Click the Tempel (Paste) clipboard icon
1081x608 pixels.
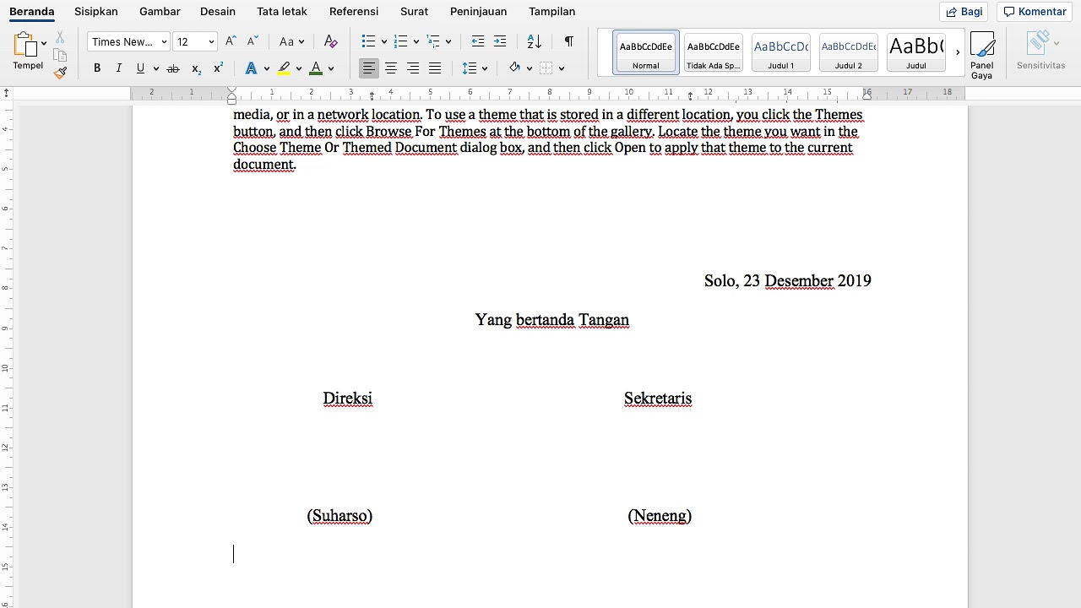coord(25,45)
